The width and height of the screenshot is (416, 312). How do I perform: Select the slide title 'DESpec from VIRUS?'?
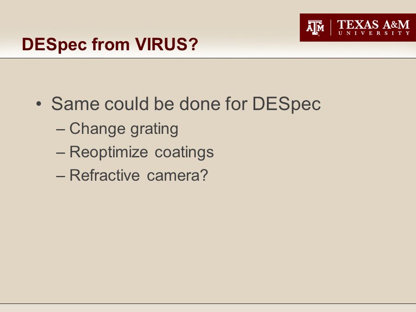point(110,44)
